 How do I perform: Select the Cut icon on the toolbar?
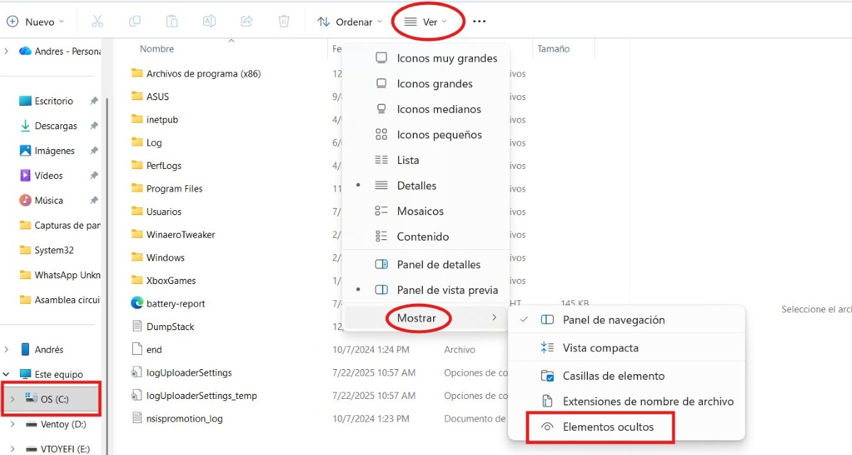[x=97, y=21]
